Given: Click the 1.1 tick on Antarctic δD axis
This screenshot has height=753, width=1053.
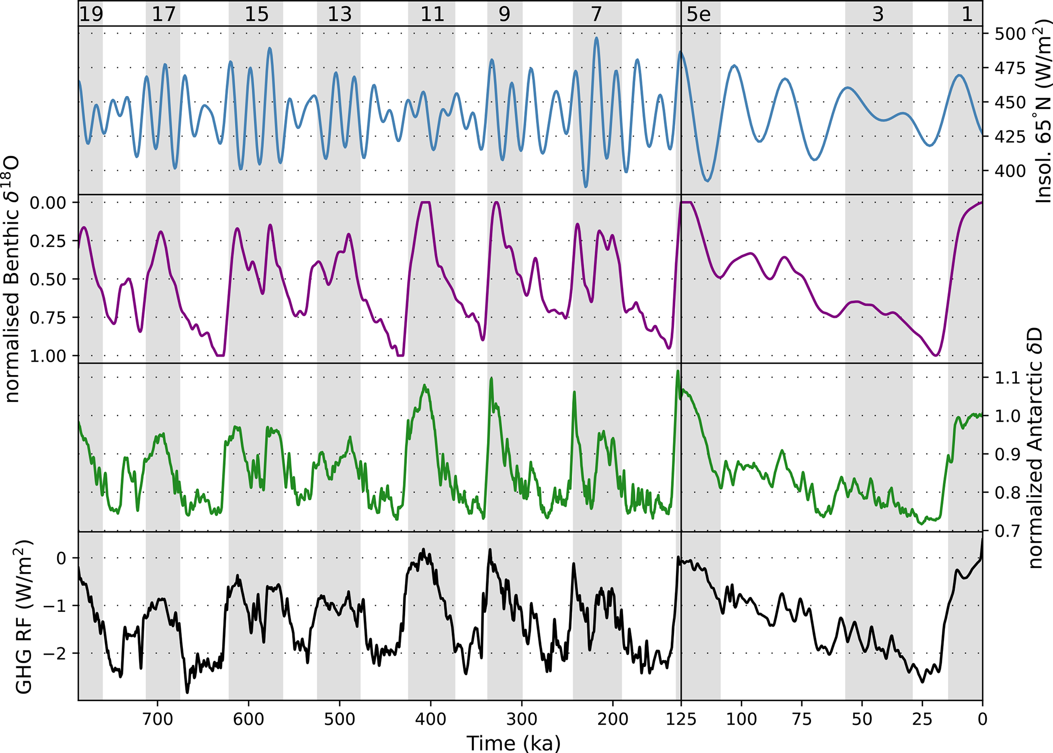Looking at the screenshot, I should [x=1007, y=378].
